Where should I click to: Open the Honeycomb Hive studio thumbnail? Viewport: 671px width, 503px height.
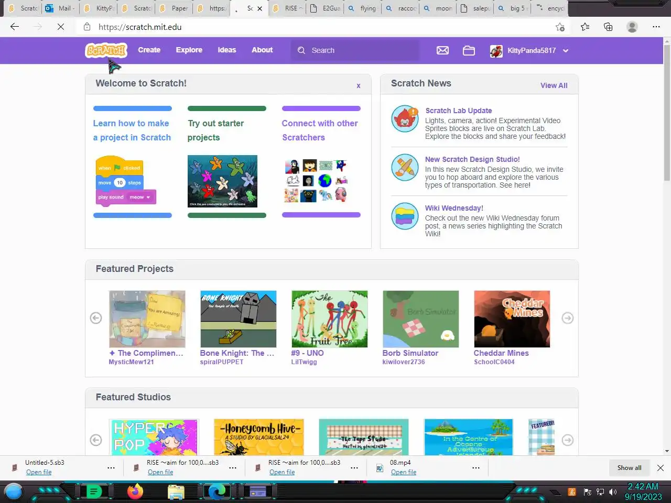[x=259, y=437]
